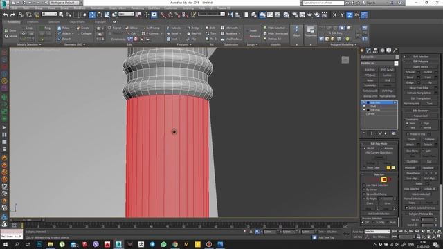Open the Modeling ribbon tab
The width and height of the screenshot is (443, 249).
pyautogui.click(x=14, y=21)
